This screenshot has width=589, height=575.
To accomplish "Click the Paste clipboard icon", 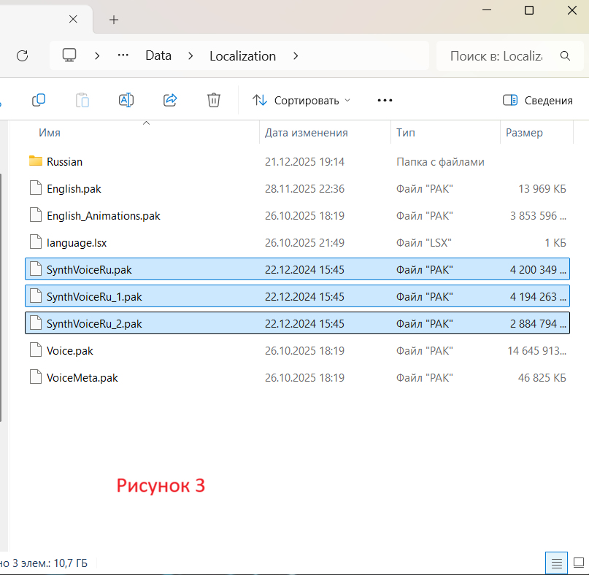I will [x=82, y=100].
